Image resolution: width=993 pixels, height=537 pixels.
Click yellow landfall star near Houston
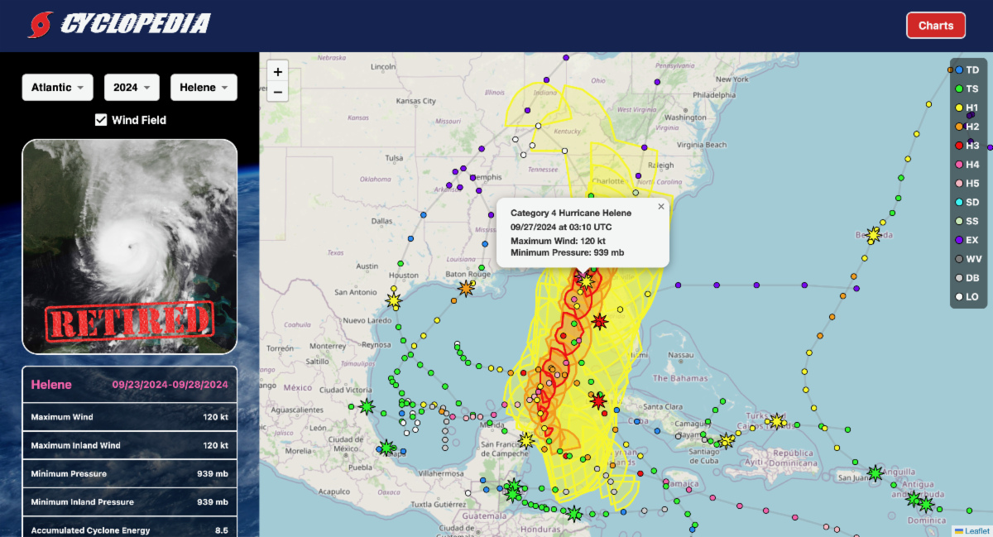[x=394, y=299]
